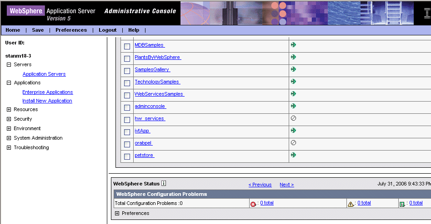
Task: Open the Install New Application link
Action: click(47, 101)
